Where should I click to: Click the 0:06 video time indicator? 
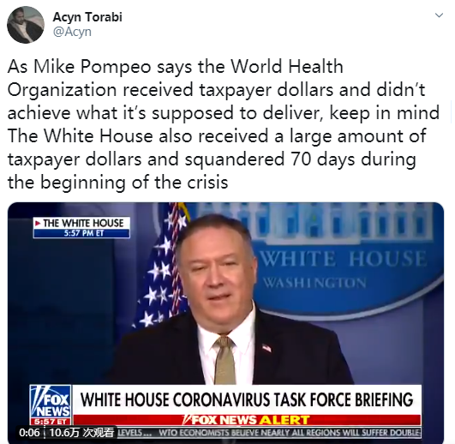[x=29, y=433]
